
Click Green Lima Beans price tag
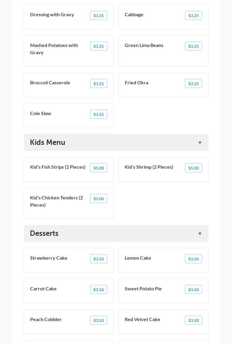coord(193,46)
